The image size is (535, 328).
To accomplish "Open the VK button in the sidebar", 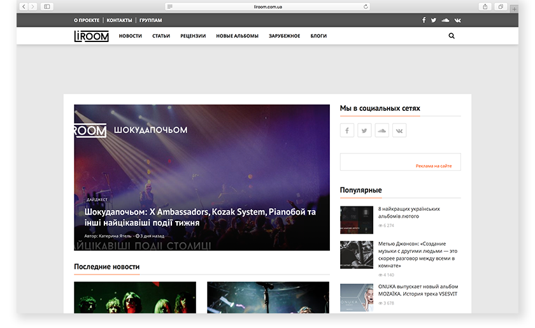I will [x=399, y=131].
